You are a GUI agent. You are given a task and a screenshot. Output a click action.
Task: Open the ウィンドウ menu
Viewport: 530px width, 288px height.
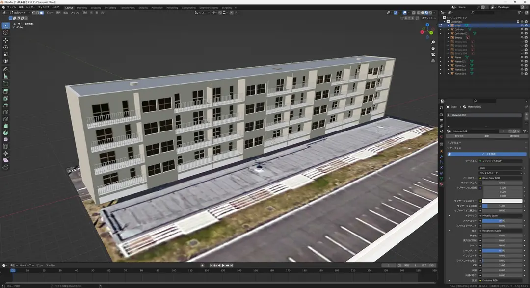[x=44, y=7]
